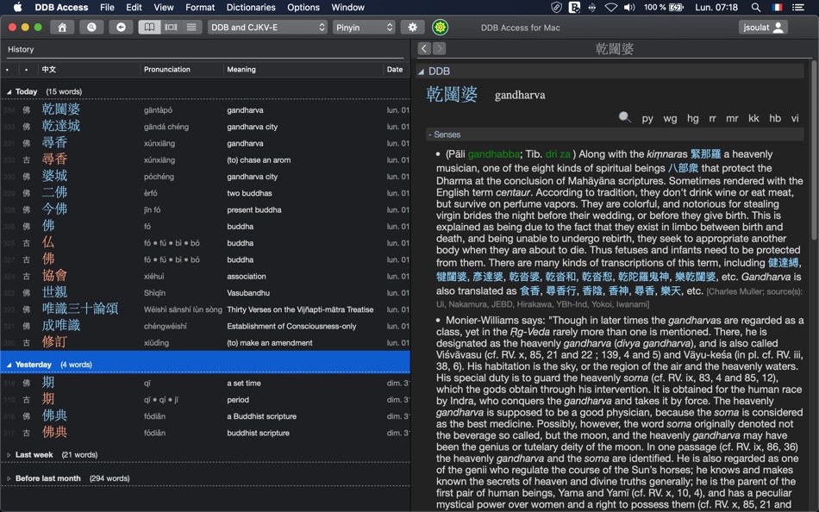
Task: Open the notification center list icon
Action: [x=798, y=7]
